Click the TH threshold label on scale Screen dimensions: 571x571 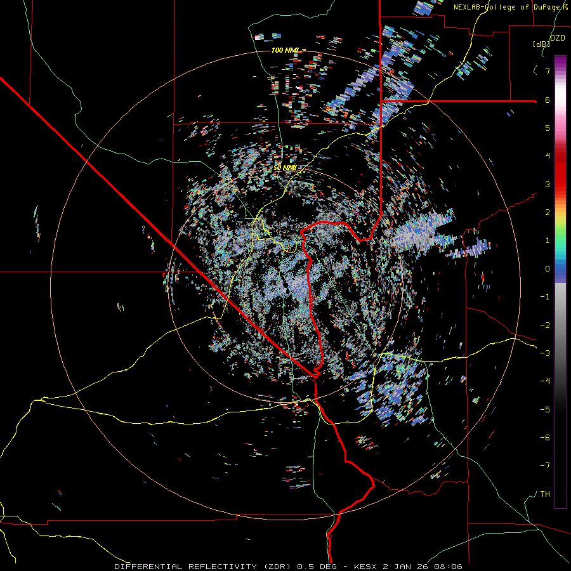545,494
